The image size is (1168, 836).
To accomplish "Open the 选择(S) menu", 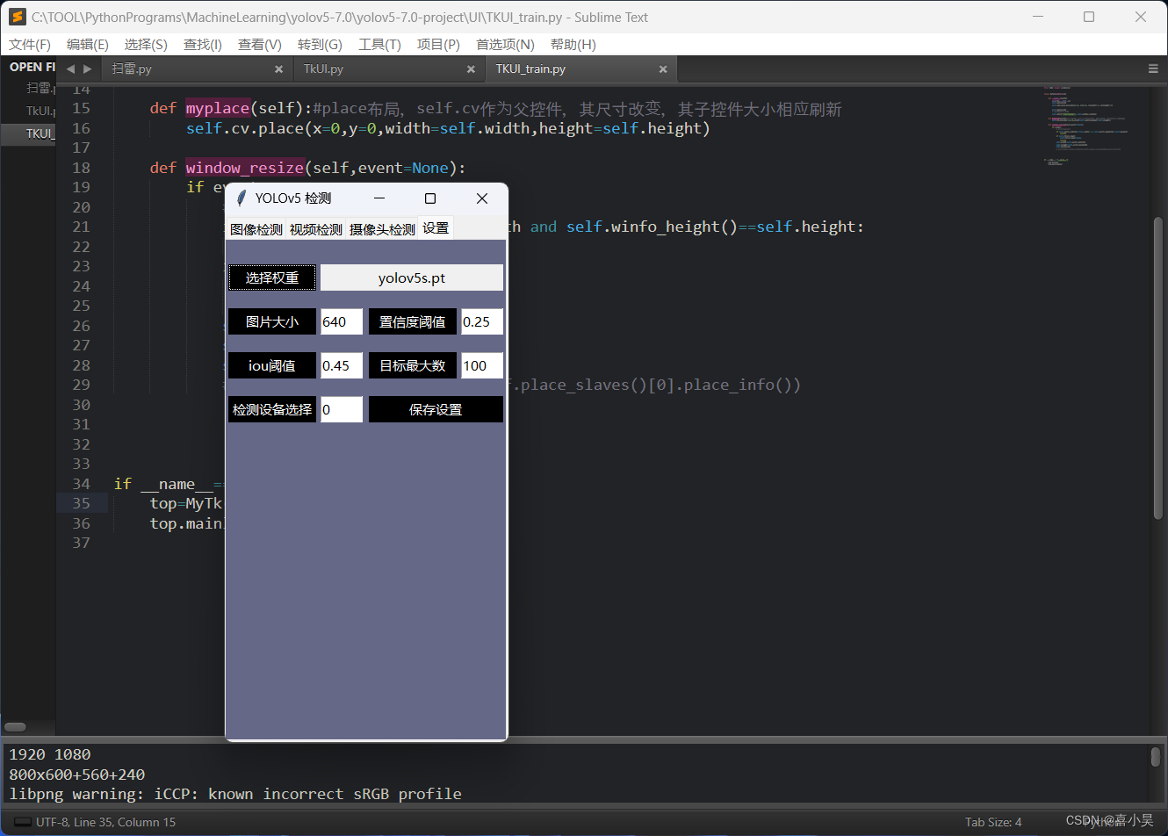I will coord(146,45).
